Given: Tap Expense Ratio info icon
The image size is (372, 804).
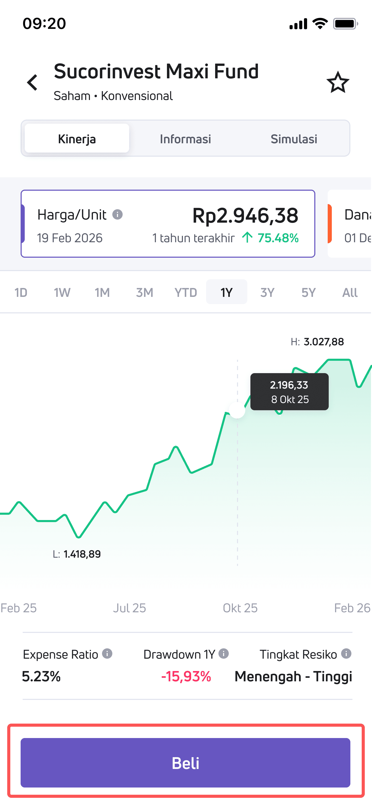Looking at the screenshot, I should coord(107,654).
